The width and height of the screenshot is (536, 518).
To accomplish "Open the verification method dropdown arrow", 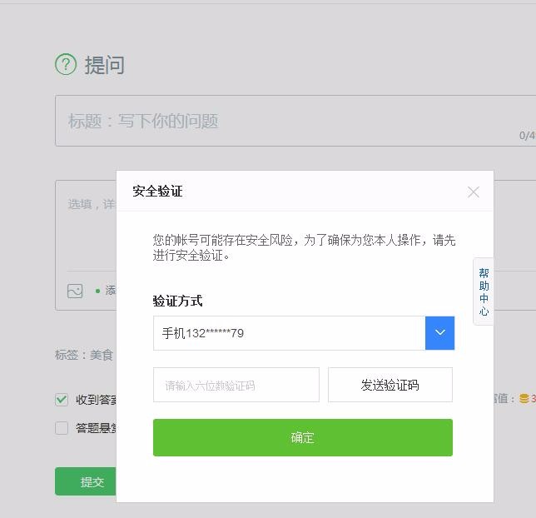I will (439, 333).
